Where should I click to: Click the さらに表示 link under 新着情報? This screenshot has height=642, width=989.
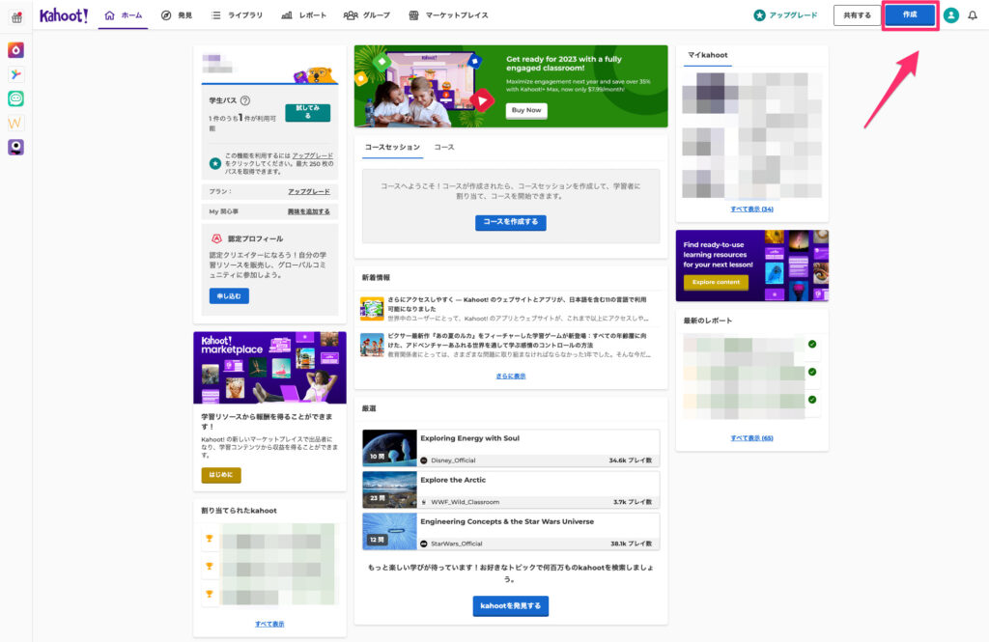pyautogui.click(x=511, y=376)
